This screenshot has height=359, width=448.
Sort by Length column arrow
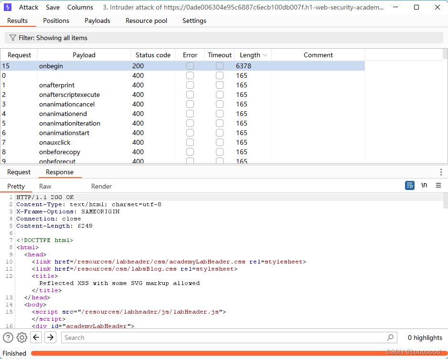(x=265, y=55)
